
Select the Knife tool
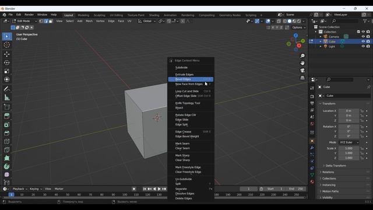coord(6,150)
